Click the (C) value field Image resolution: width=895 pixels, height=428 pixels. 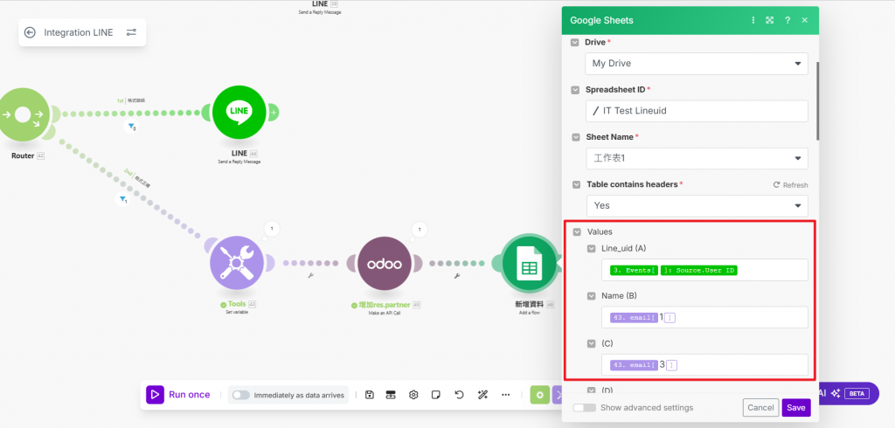(705, 364)
